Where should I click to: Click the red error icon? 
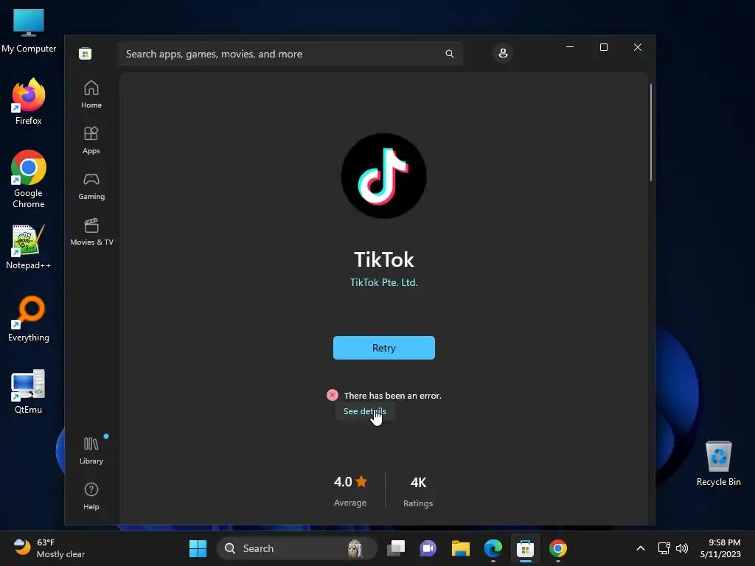333,395
